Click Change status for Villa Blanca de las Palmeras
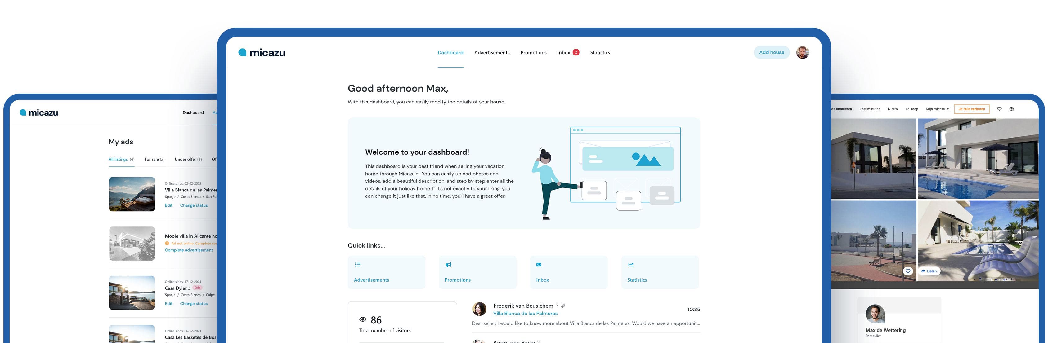The width and height of the screenshot is (1048, 343). coord(194,206)
